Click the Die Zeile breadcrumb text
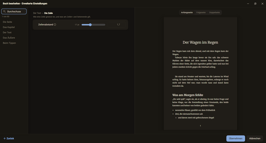 point(49,13)
